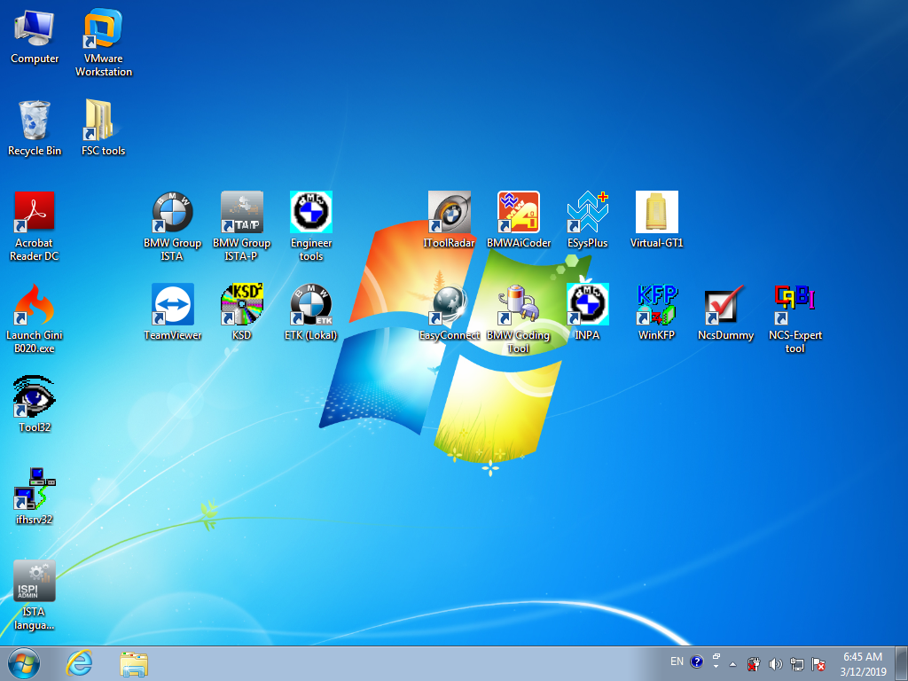Show hidden system tray icons
Screen dimensions: 908x681
pos(732,663)
